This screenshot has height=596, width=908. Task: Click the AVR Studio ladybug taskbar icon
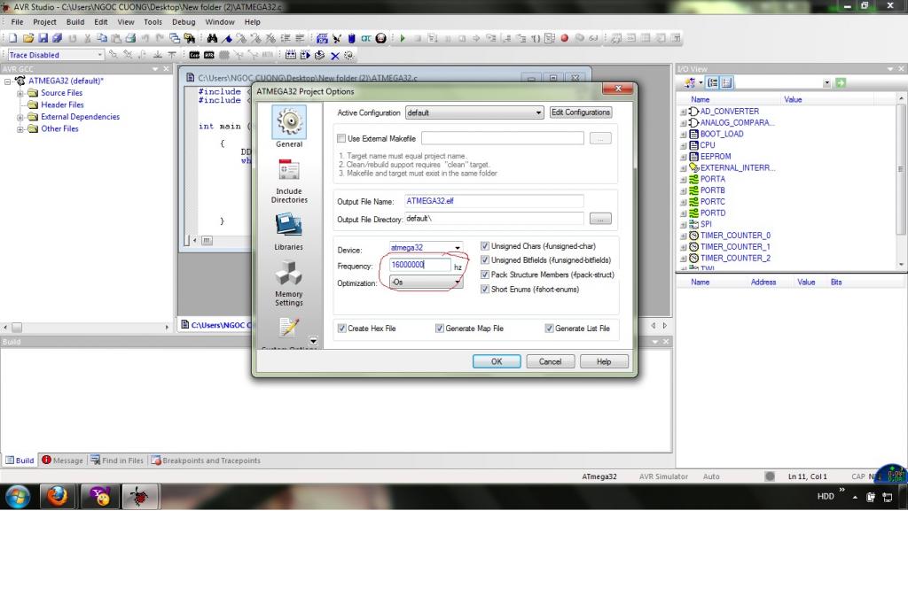pyautogui.click(x=139, y=496)
